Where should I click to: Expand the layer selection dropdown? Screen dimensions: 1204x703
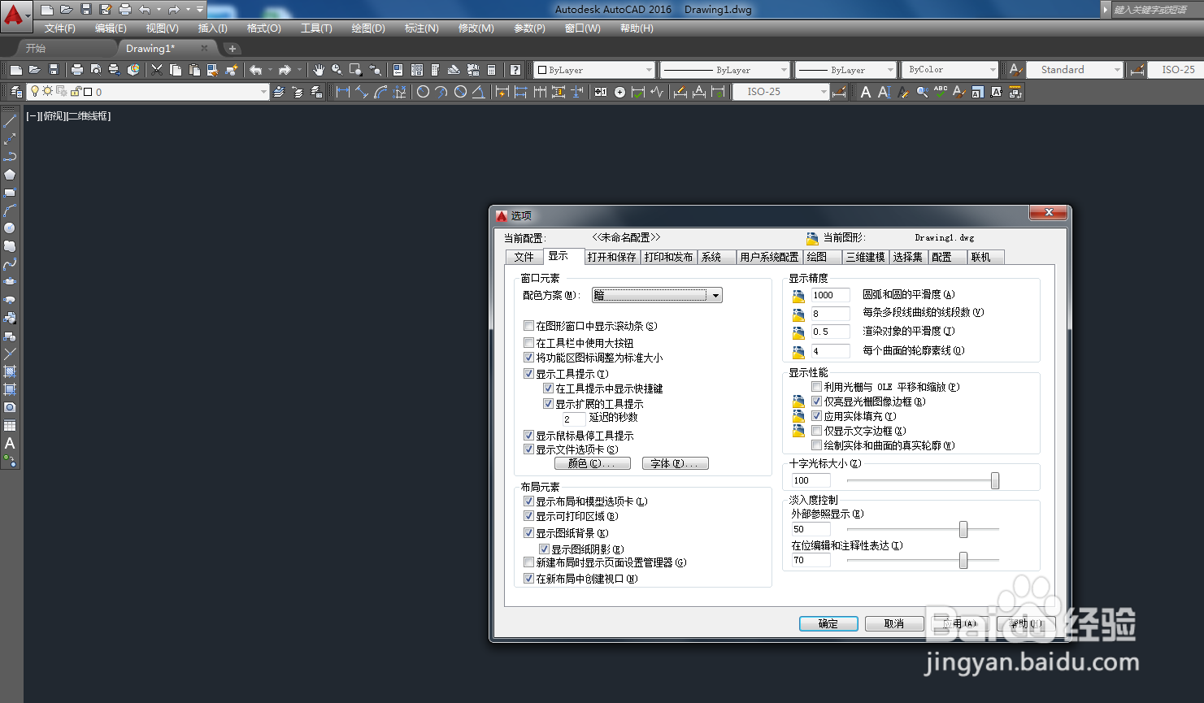click(x=263, y=92)
